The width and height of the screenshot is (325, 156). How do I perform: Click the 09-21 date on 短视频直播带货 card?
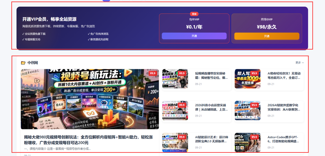198,84
